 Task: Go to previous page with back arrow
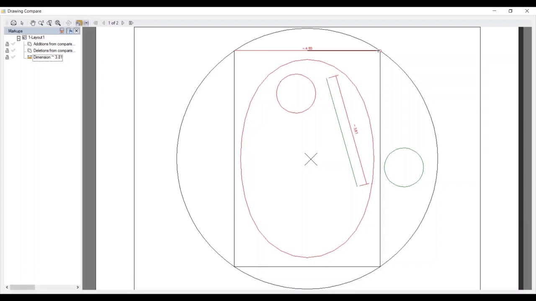click(103, 23)
